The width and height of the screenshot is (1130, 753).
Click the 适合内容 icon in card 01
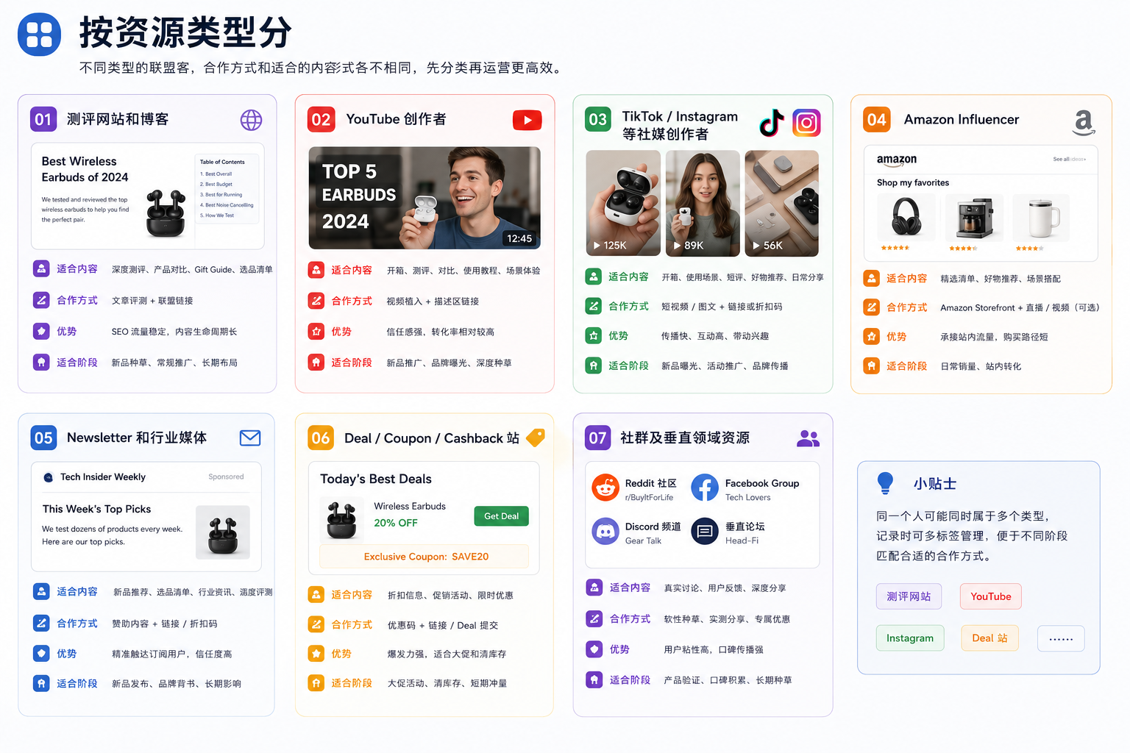pos(41,268)
